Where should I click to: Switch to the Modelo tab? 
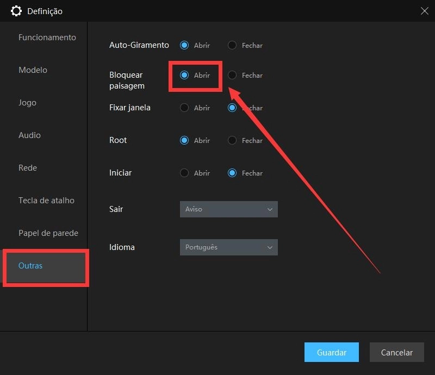(x=33, y=70)
